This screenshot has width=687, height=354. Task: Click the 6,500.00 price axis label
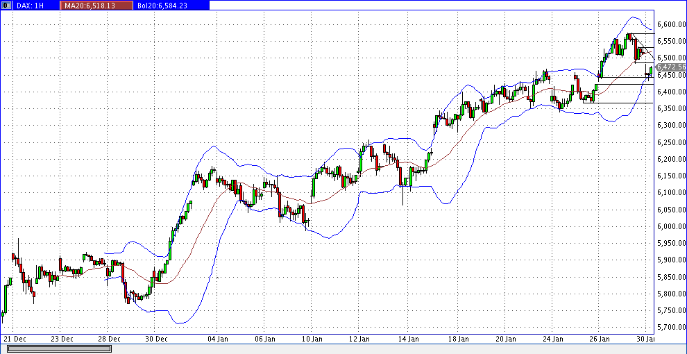click(x=671, y=58)
